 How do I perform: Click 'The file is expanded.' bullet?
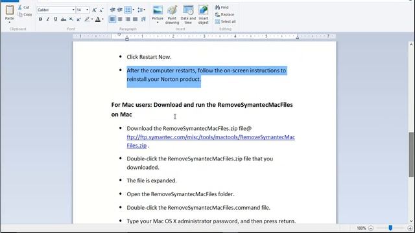coord(152,181)
